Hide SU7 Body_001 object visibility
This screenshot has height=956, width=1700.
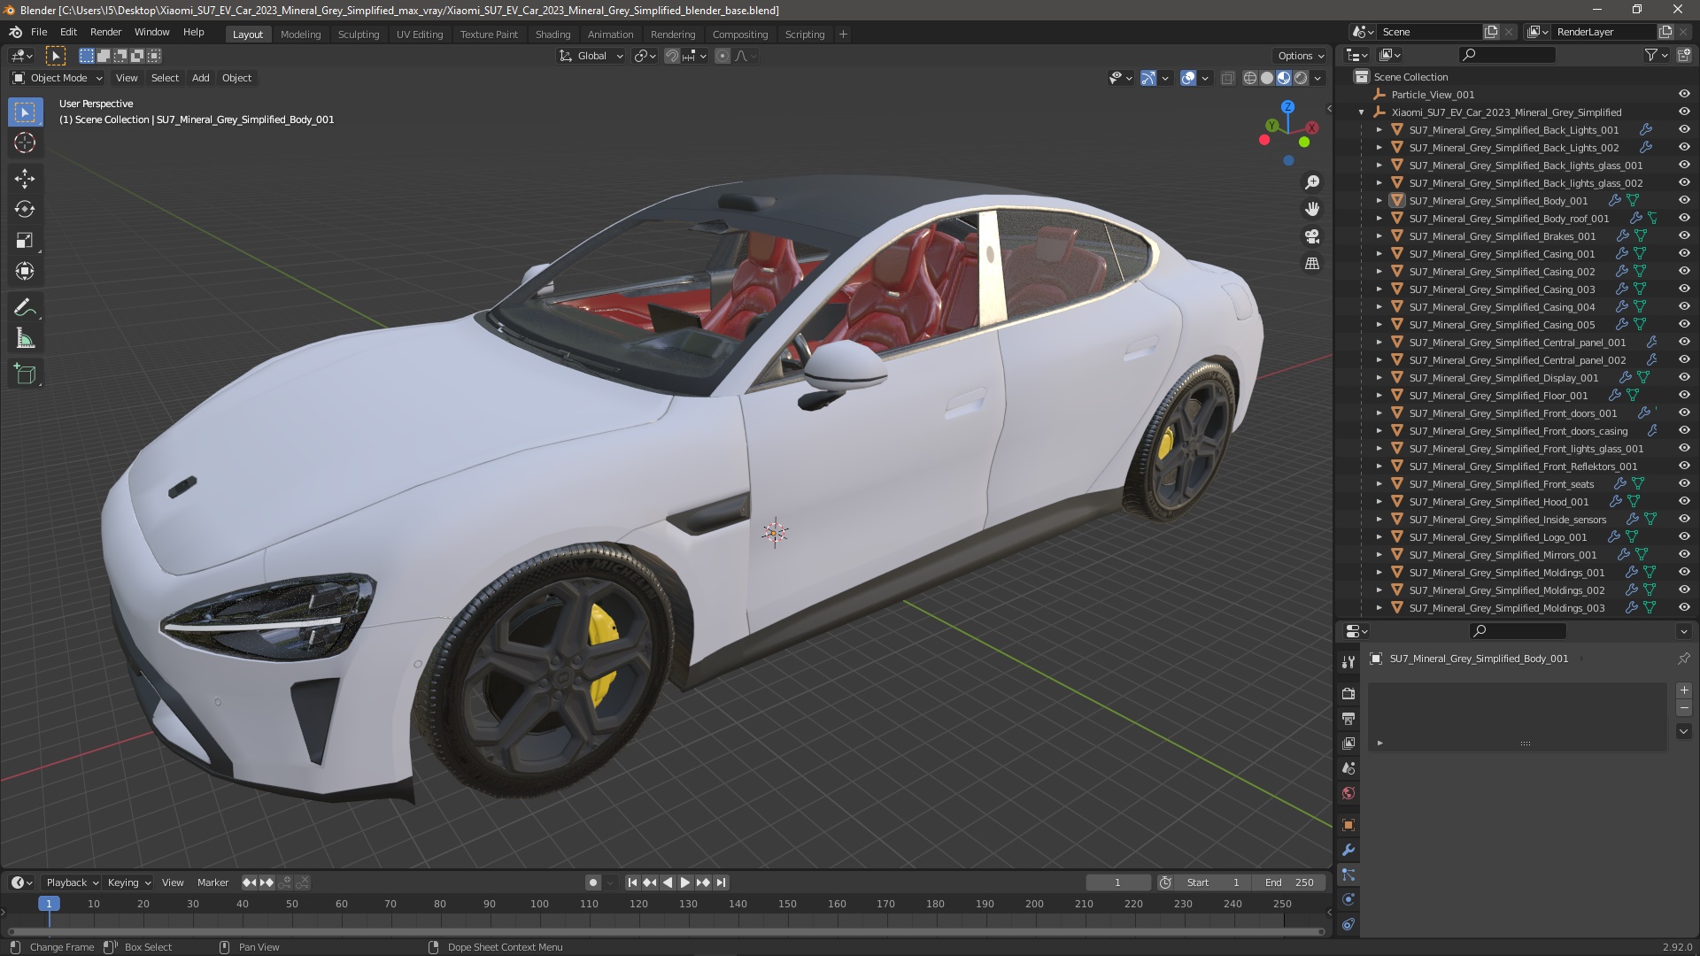[1684, 201]
